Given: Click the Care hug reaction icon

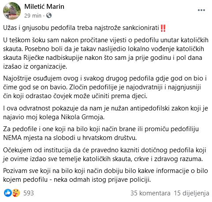Looking at the screenshot, I should point(16,193).
